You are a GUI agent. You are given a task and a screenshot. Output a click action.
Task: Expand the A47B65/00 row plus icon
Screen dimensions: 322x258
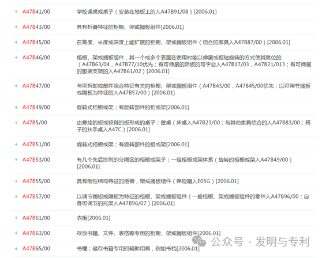[x=16, y=249]
